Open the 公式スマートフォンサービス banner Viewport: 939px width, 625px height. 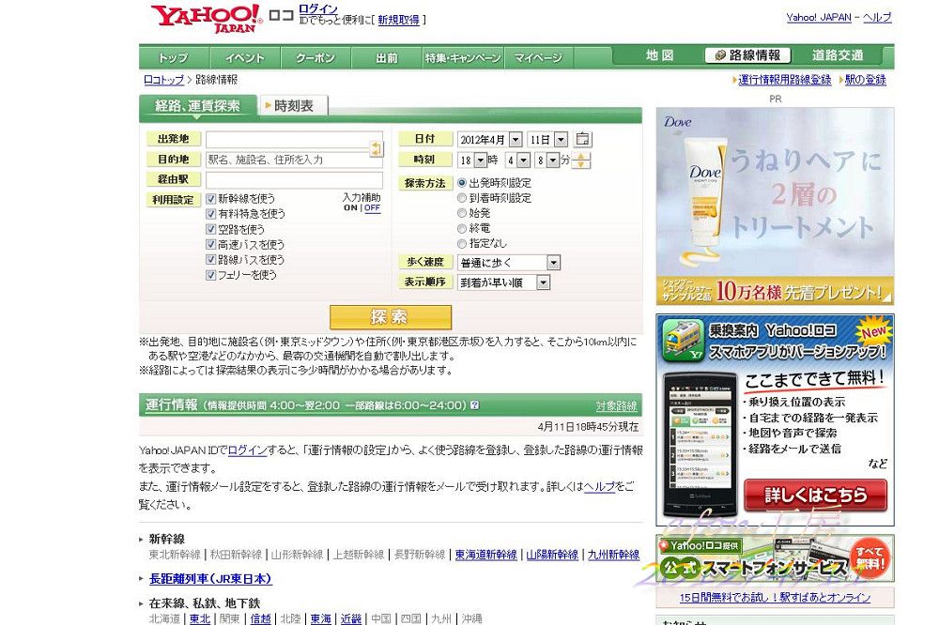tap(775, 559)
